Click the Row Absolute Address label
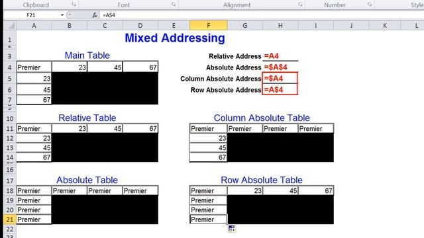 [x=226, y=90]
